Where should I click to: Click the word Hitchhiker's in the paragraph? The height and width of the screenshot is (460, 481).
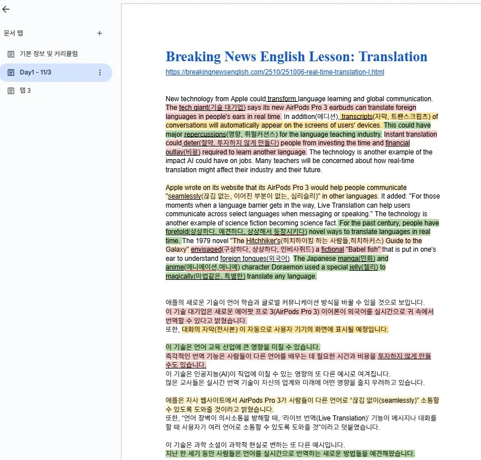click(x=263, y=241)
